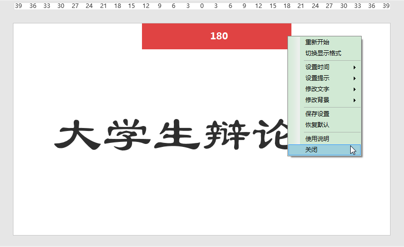Expand the arrow next to 设置时间
Image resolution: width=404 pixels, height=247 pixels.
(x=355, y=68)
